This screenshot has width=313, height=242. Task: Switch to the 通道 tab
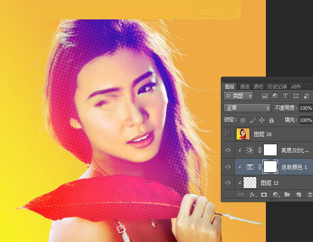(x=244, y=87)
